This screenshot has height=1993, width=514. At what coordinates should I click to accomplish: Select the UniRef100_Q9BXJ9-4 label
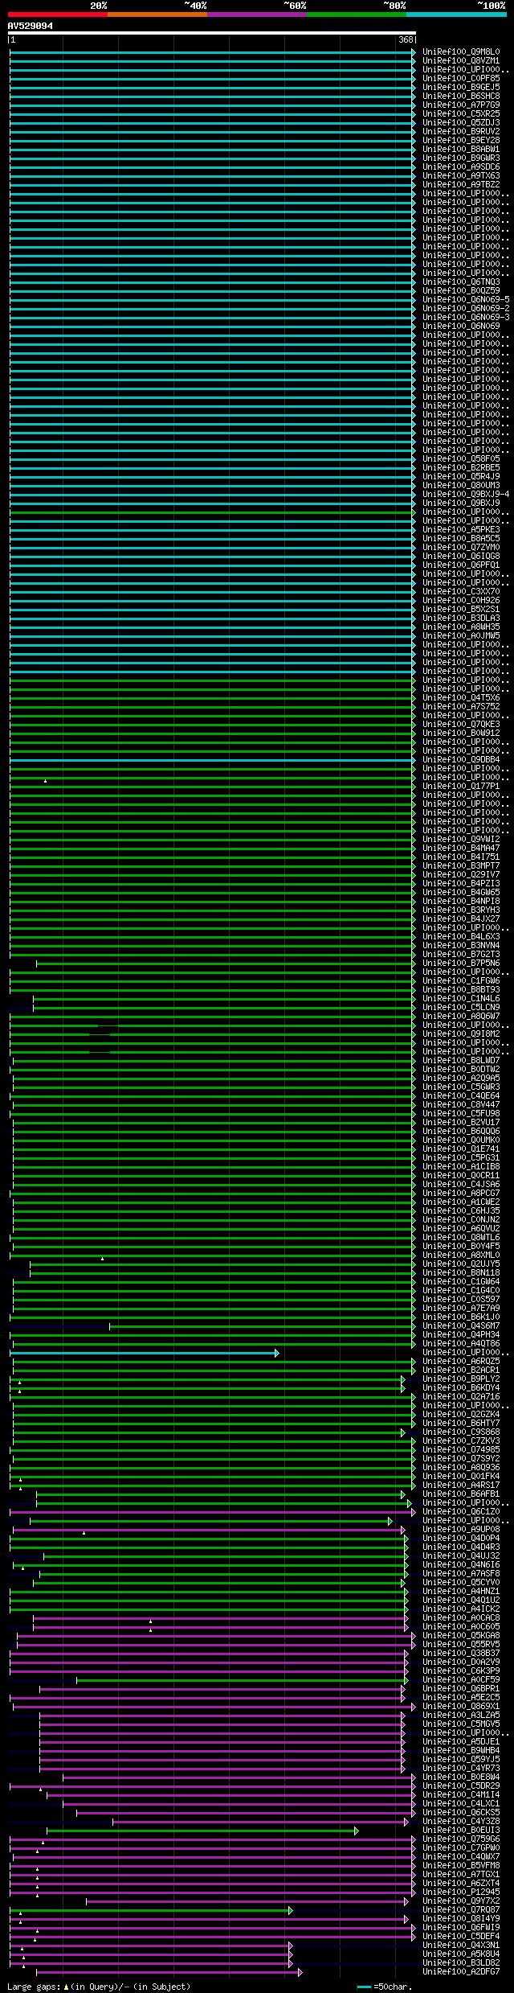466,495
